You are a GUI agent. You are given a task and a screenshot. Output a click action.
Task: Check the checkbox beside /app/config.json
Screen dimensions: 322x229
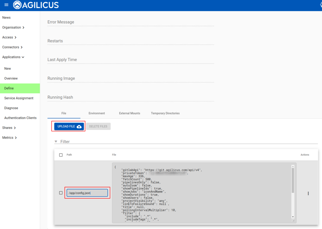(61, 193)
